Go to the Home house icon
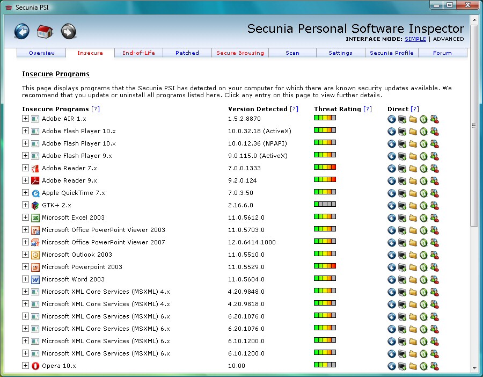The width and height of the screenshot is (483, 377). [45, 32]
